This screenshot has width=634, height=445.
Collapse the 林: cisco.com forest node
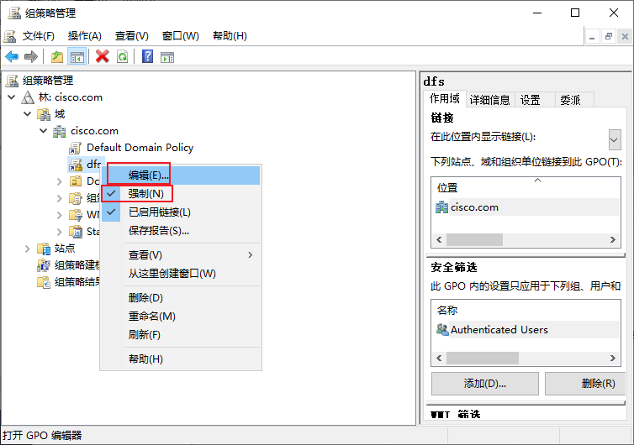(x=12, y=97)
